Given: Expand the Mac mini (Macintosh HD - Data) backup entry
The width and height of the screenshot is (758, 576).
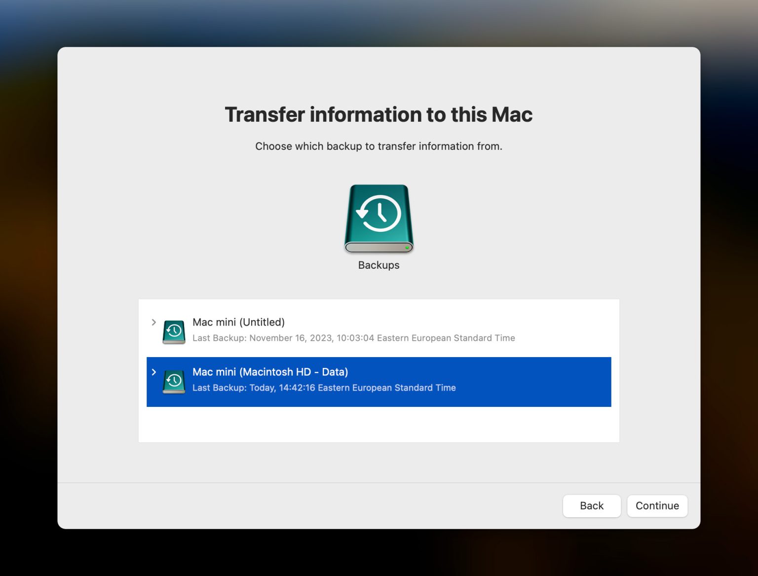Looking at the screenshot, I should 153,372.
